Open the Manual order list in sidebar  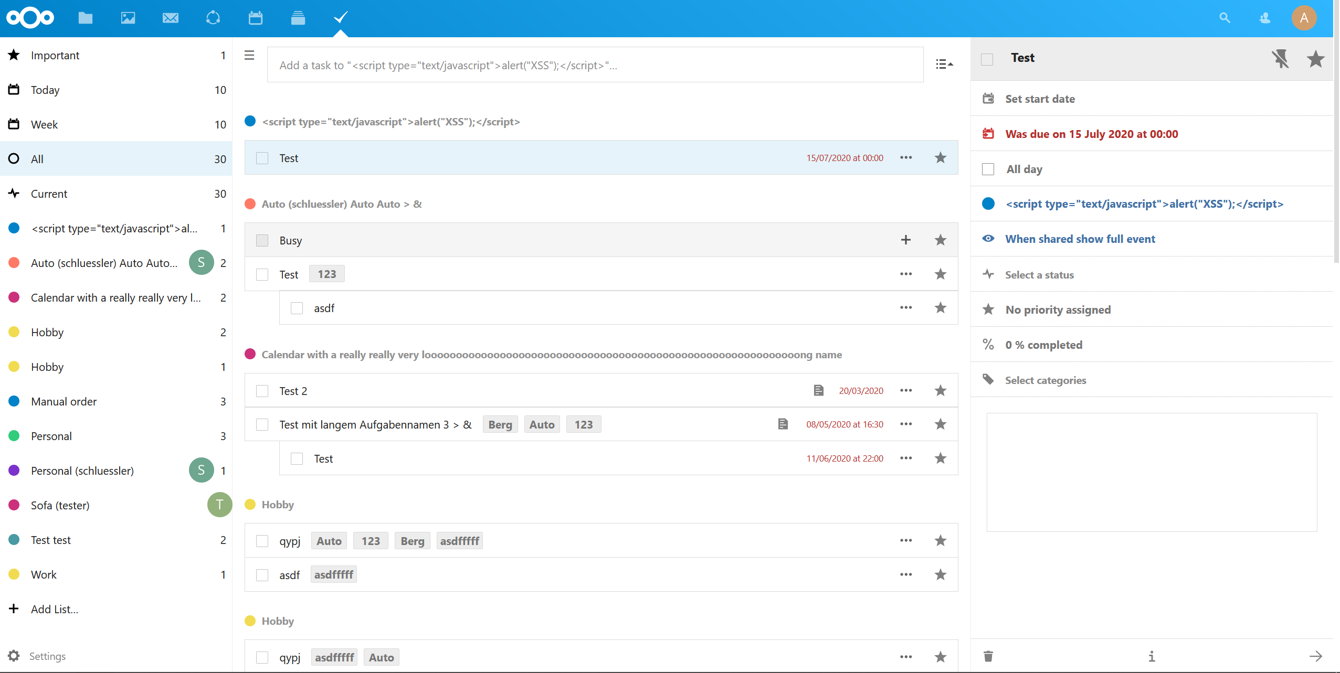click(x=64, y=402)
